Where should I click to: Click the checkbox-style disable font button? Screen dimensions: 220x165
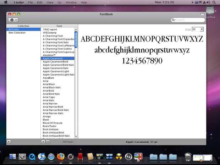pyautogui.click(x=48, y=142)
